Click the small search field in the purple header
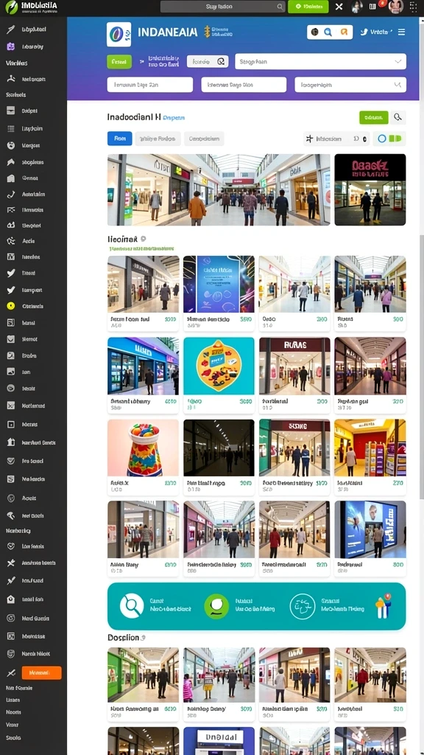This screenshot has height=755, width=424. coord(207,62)
